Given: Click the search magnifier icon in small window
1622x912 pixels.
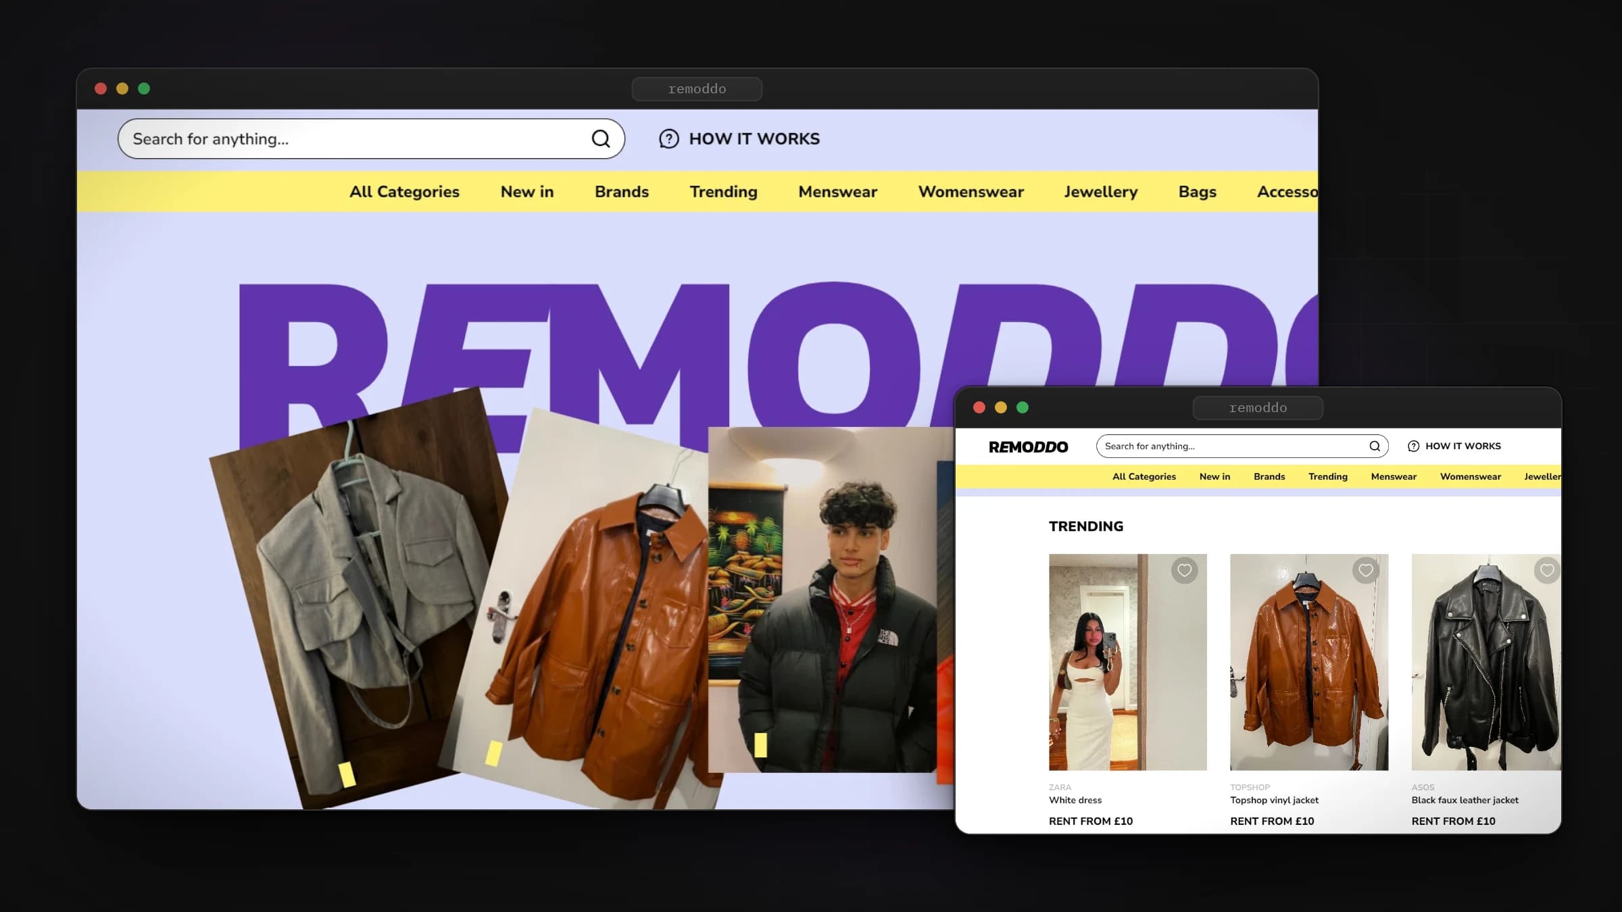Looking at the screenshot, I should click(x=1375, y=446).
